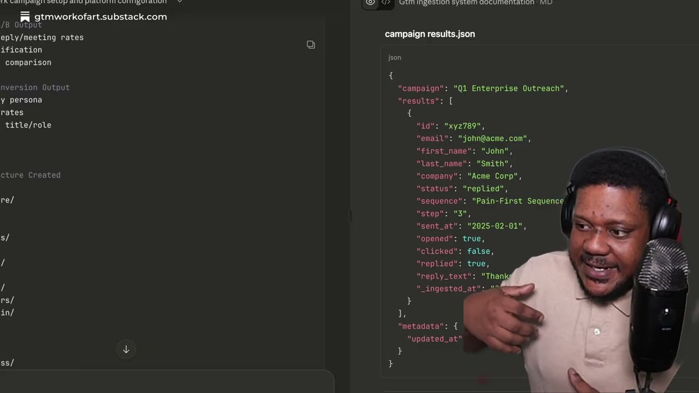Click the "metadata" key

coord(421,326)
